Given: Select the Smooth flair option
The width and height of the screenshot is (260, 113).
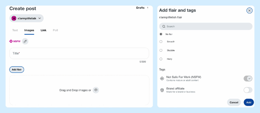Looking at the screenshot, I should pyautogui.click(x=161, y=42).
